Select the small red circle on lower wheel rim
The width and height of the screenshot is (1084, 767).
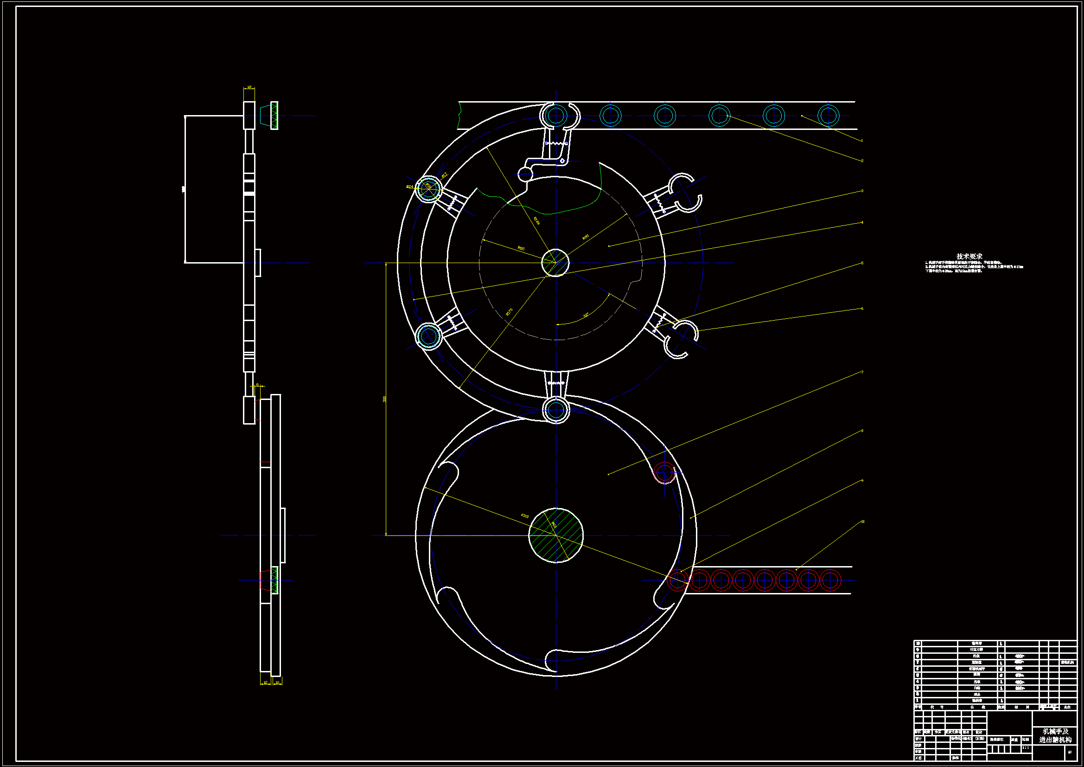pyautogui.click(x=664, y=472)
